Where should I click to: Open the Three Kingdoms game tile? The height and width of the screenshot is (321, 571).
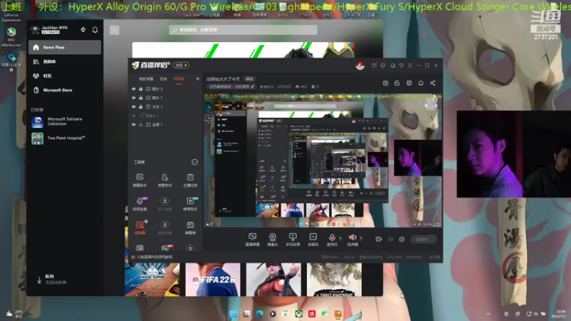pos(334,280)
